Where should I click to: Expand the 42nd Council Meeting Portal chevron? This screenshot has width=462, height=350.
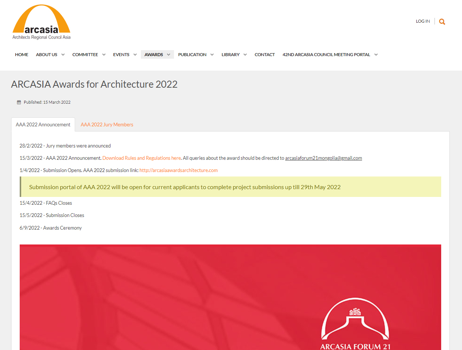coord(376,55)
